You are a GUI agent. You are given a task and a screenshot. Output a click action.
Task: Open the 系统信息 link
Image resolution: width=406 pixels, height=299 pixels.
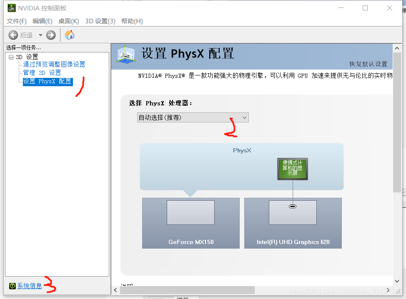point(30,286)
